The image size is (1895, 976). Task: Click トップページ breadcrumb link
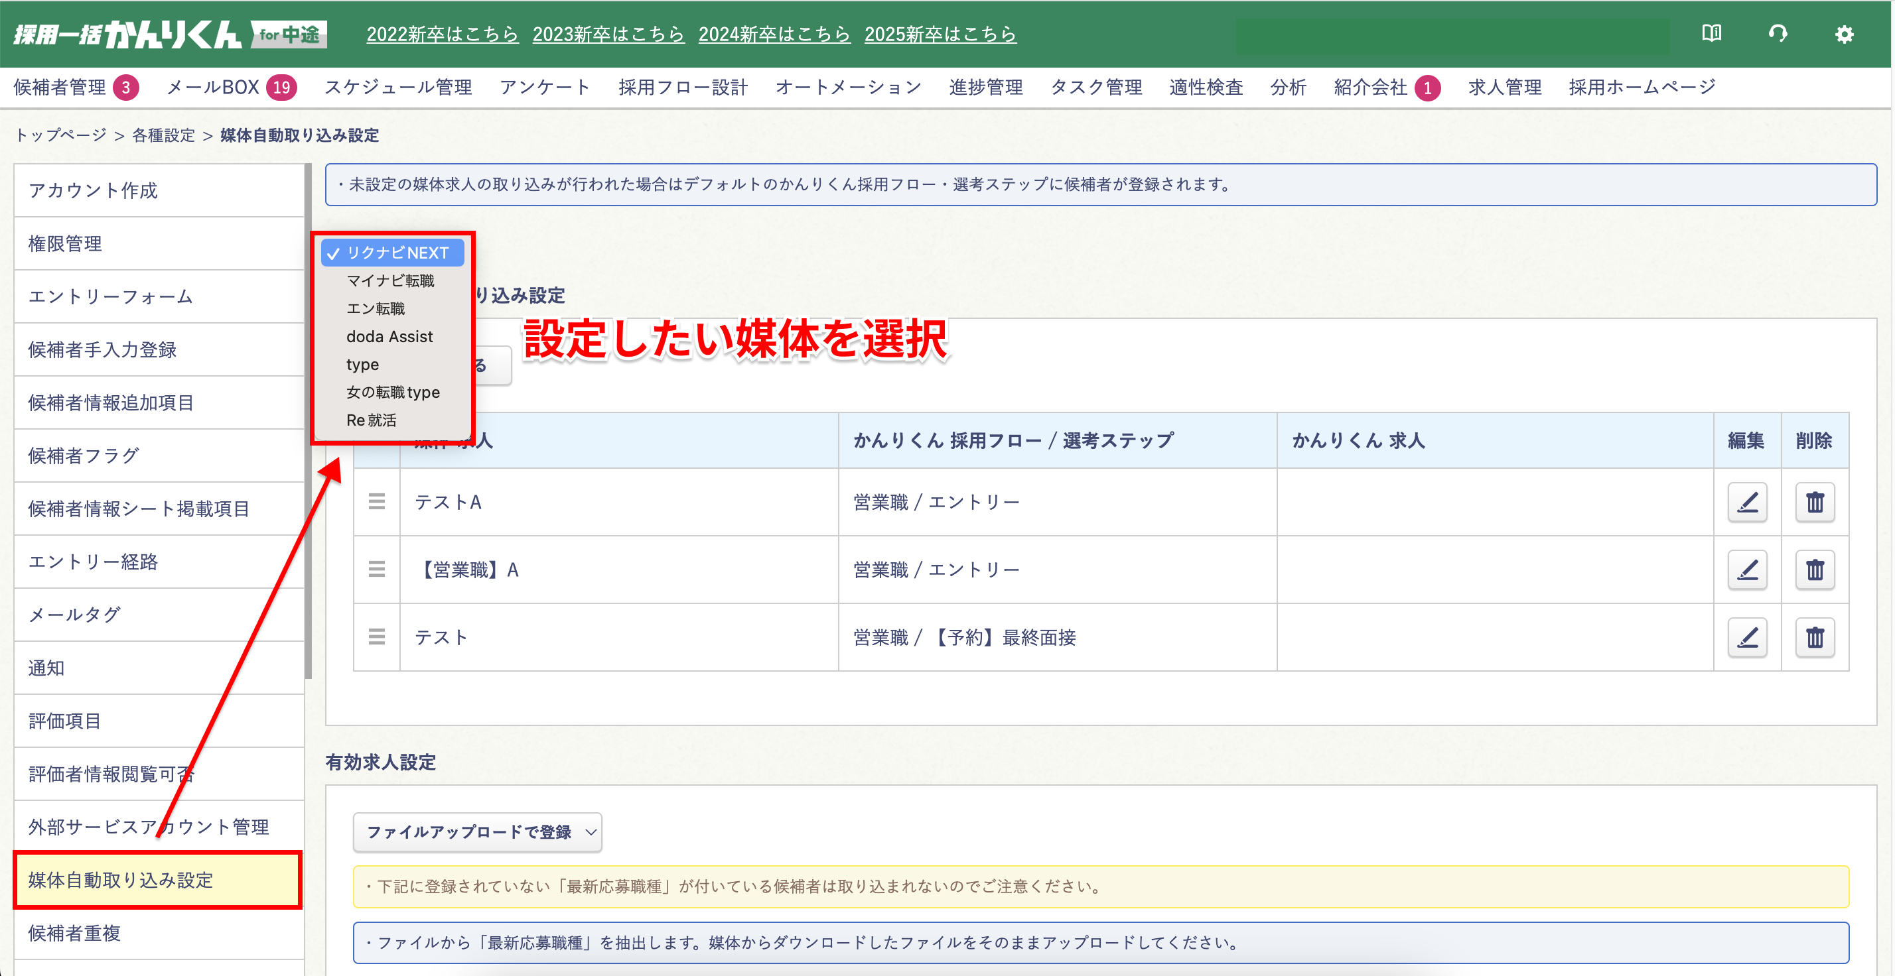tap(60, 135)
